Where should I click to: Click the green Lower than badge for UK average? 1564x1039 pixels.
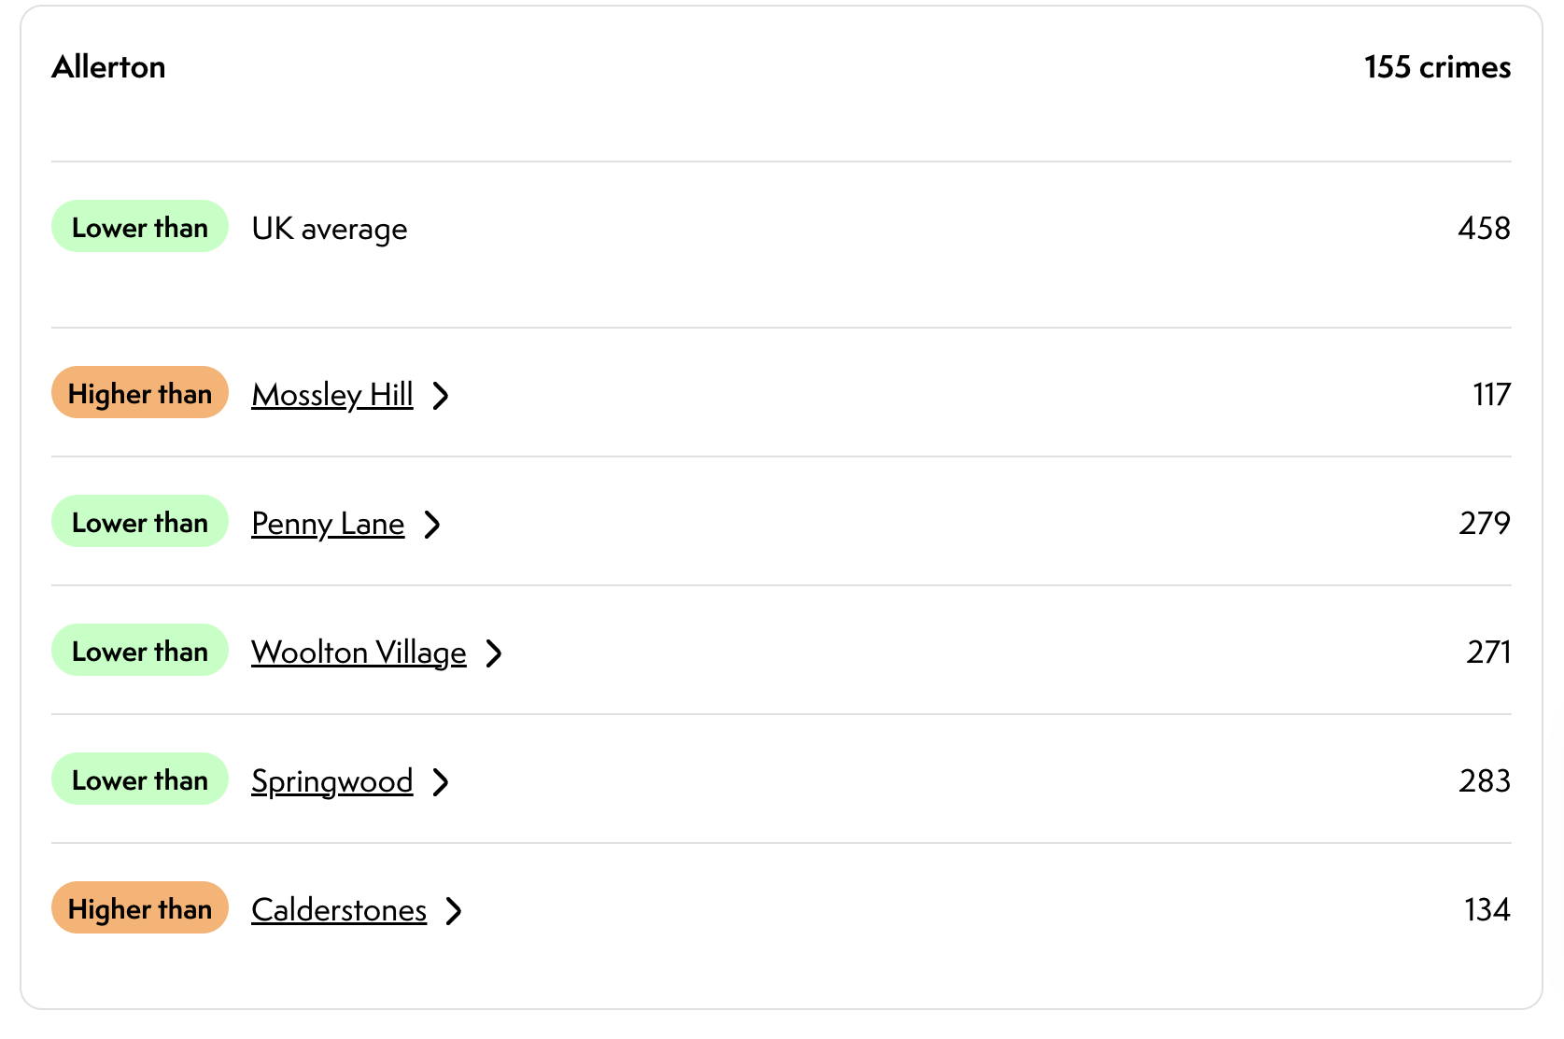(140, 227)
